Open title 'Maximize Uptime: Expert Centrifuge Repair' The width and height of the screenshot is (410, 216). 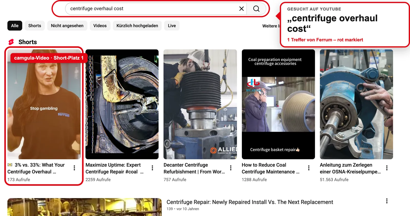[114, 168]
